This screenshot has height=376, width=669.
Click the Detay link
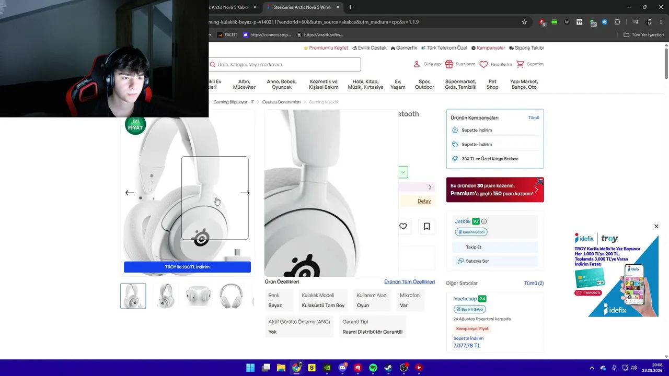coord(424,201)
